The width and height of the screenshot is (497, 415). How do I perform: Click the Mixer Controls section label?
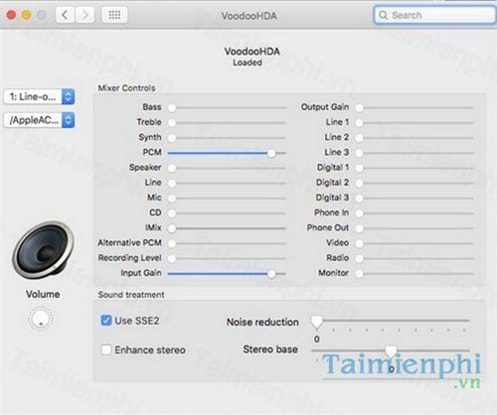tap(126, 88)
